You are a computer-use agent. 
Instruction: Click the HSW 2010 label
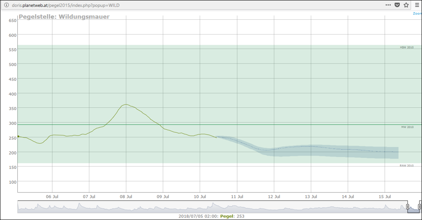406,47
